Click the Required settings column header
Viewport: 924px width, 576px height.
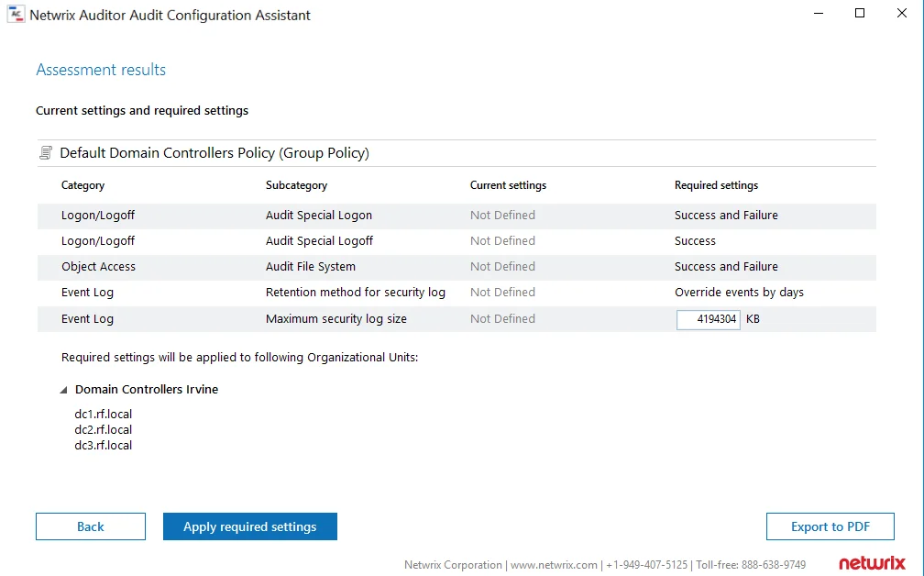[716, 185]
